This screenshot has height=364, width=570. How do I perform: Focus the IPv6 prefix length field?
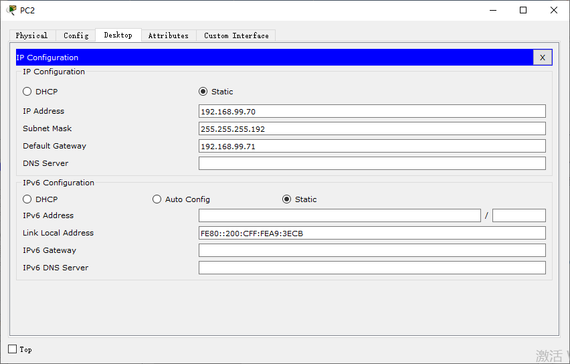click(x=518, y=215)
